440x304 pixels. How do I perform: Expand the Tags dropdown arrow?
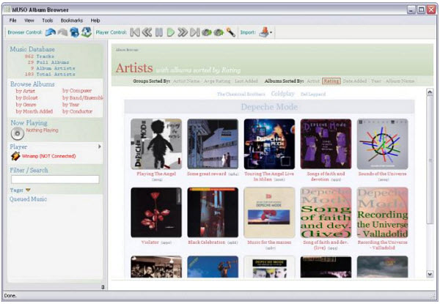pos(28,190)
